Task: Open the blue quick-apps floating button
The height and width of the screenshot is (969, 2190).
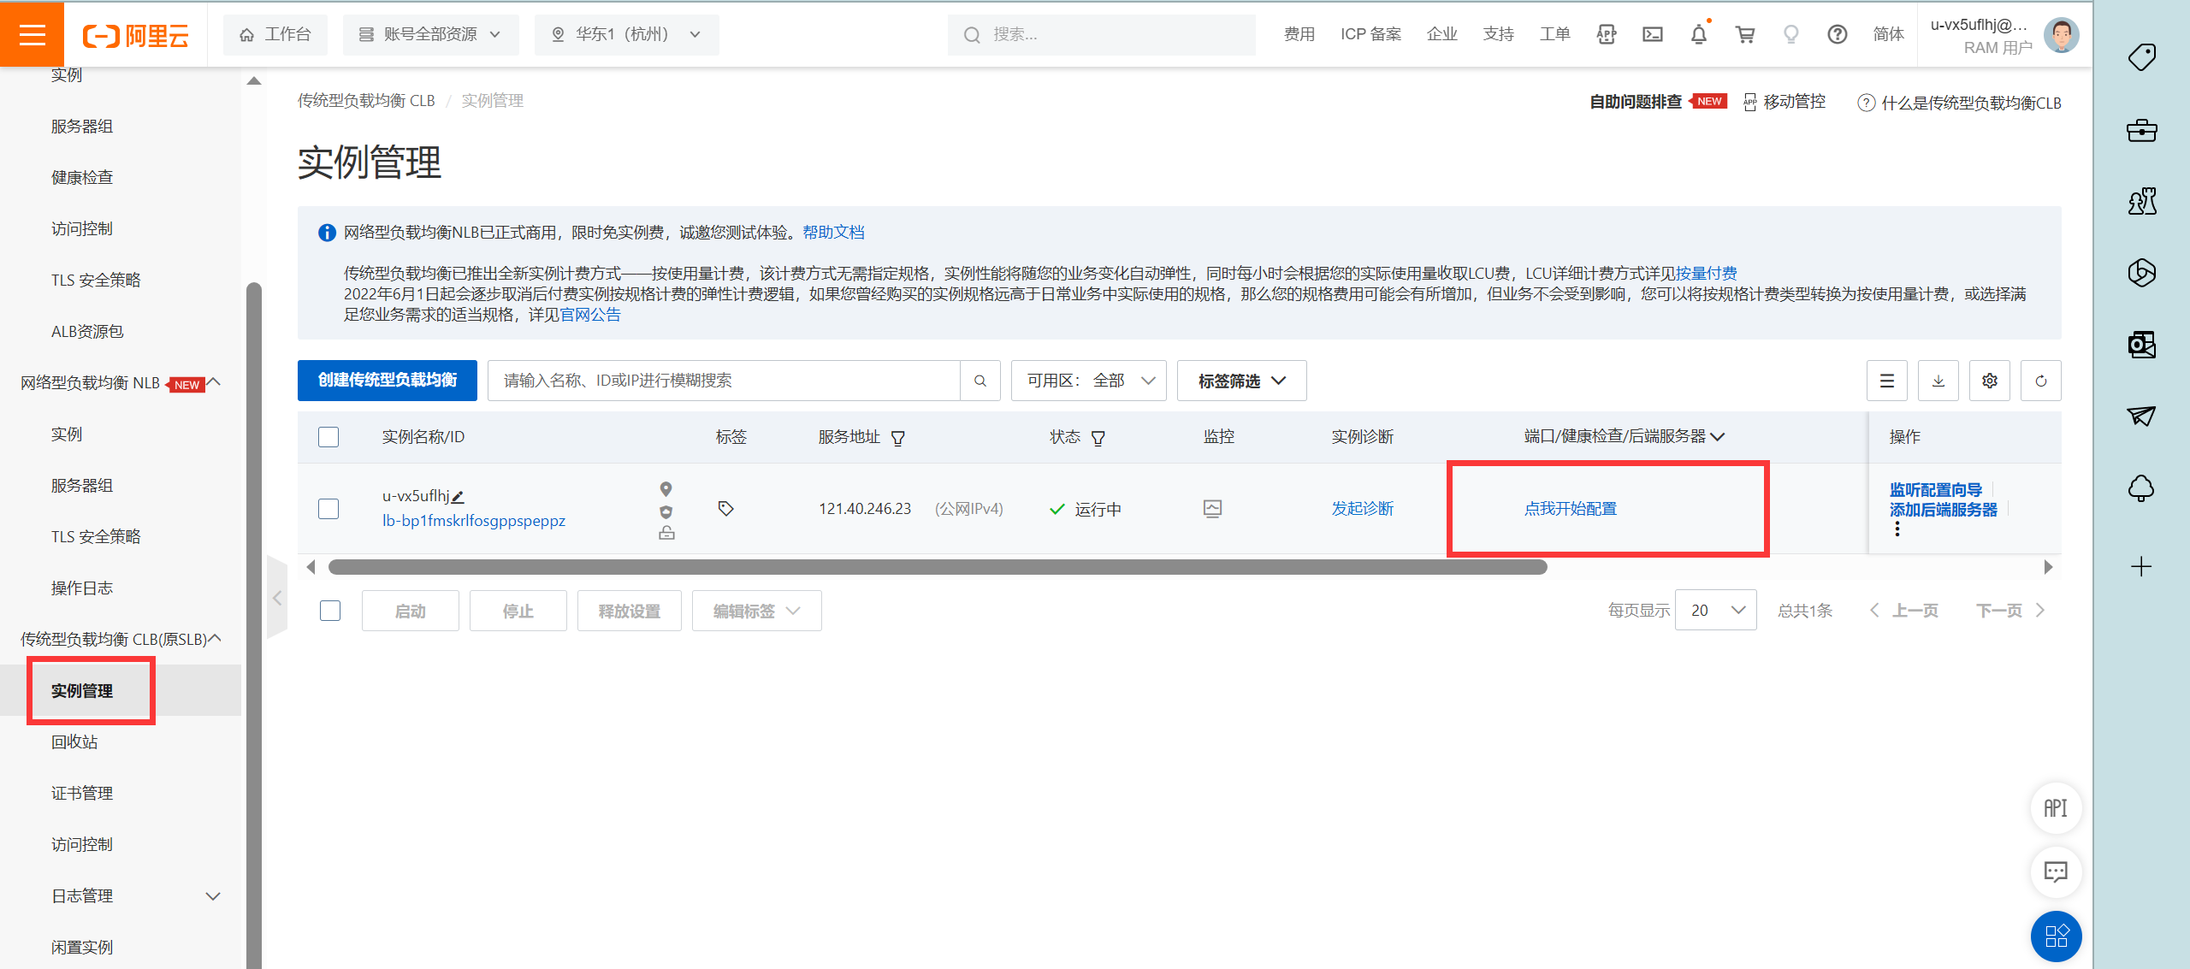Action: 2056,936
